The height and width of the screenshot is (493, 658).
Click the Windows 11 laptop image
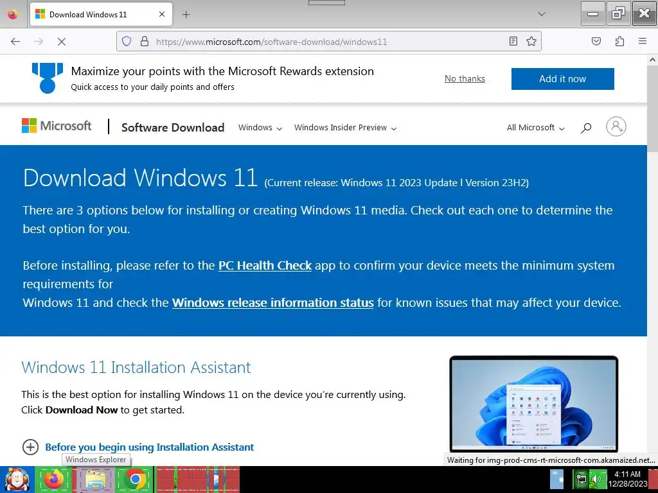(533, 404)
